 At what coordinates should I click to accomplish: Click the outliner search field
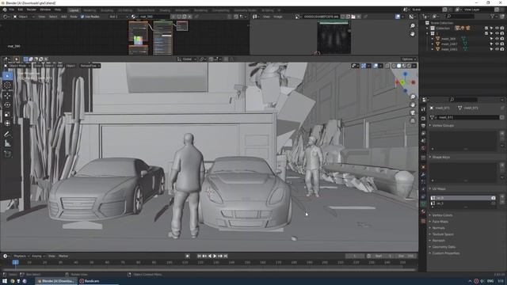(x=460, y=16)
